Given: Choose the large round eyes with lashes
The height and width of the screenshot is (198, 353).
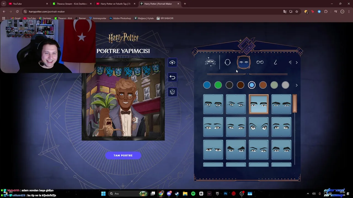Looking at the screenshot, I should (259, 127).
